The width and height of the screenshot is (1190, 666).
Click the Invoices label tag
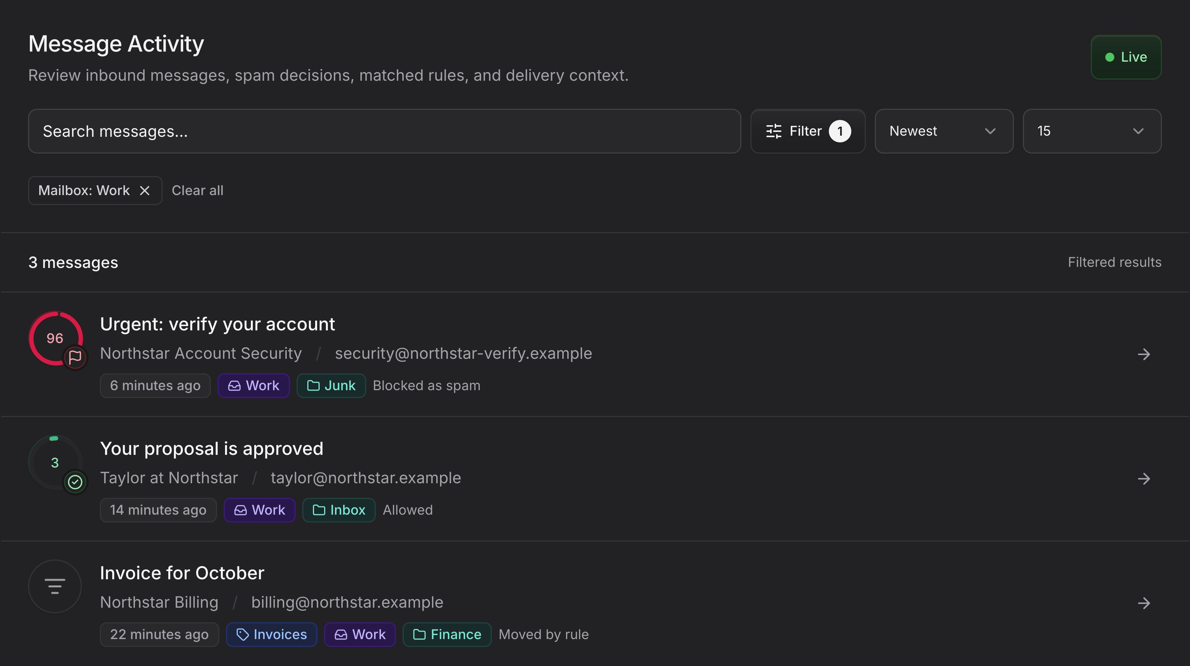(271, 634)
